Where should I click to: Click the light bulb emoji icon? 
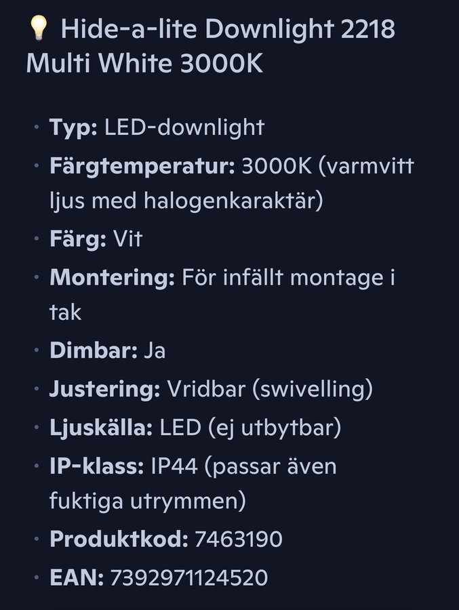pos(39,28)
